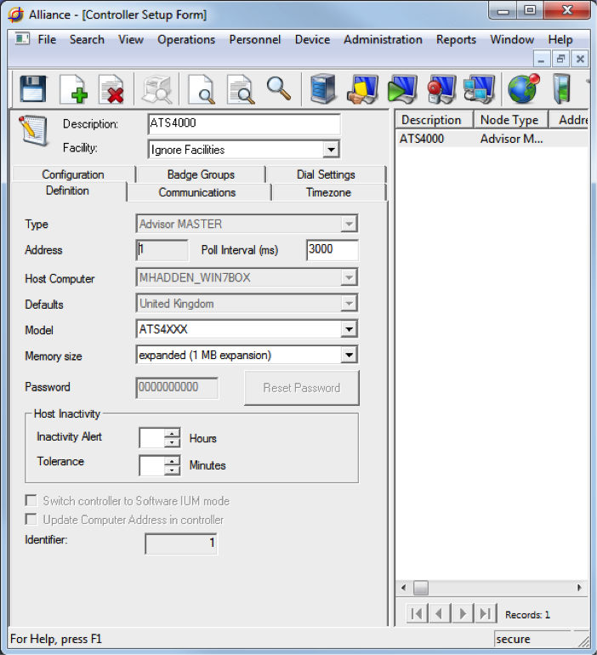Click the Delete record icon with red X
The image size is (597, 655).
point(112,88)
